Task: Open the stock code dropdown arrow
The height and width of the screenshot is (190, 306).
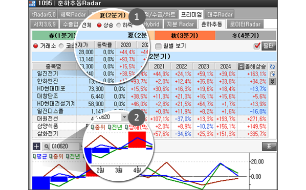Action: tap(124, 117)
